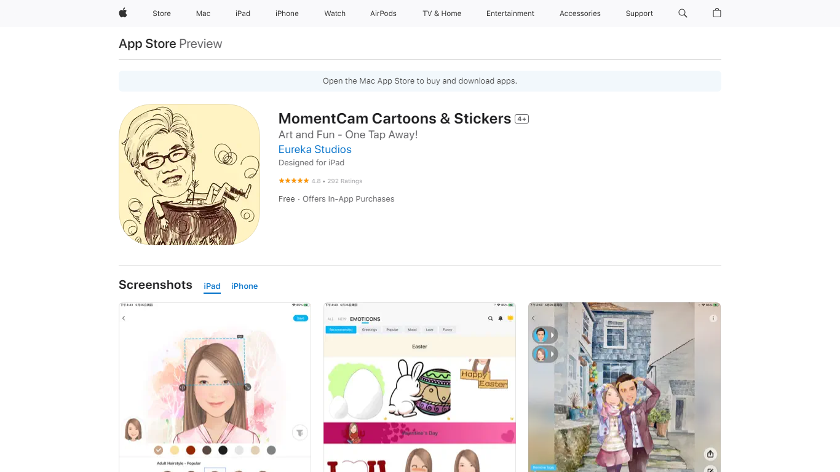
Task: Open the Support menu item
Action: click(639, 14)
